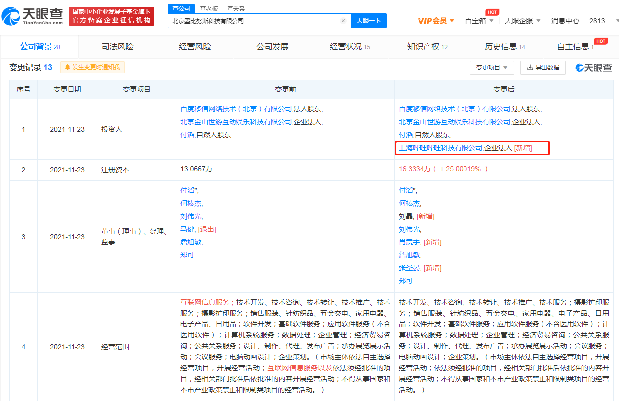Open 何臻杰 link in 变更前 column
The height and width of the screenshot is (401, 619).
tap(191, 203)
